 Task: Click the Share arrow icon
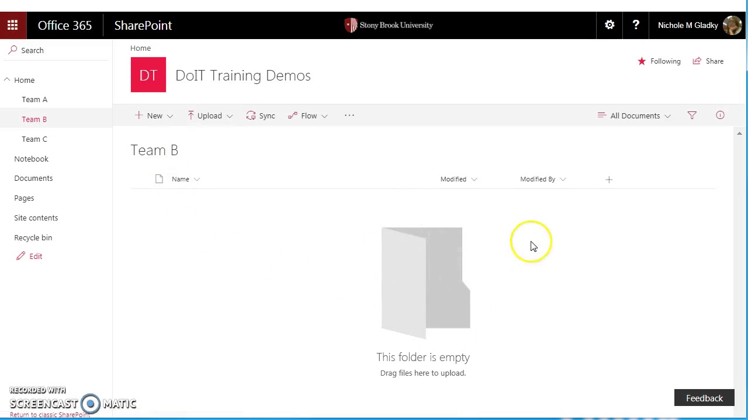tap(697, 61)
